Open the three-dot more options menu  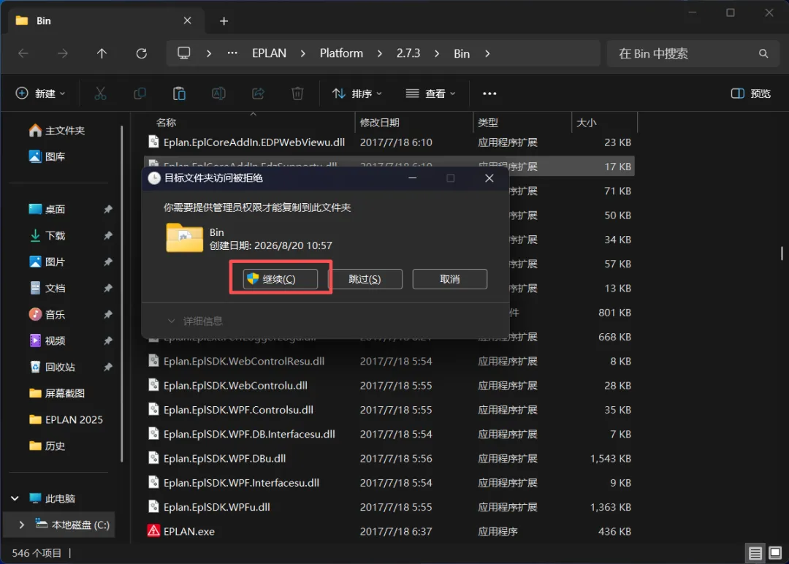[x=489, y=94]
